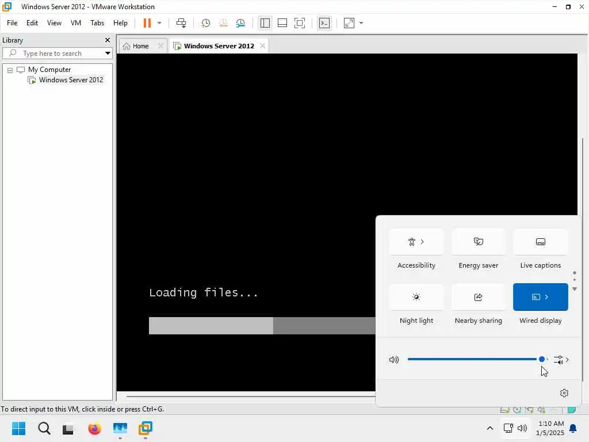589x442 pixels.
Task: Collapse the My Computer tree node
Action: 10,70
